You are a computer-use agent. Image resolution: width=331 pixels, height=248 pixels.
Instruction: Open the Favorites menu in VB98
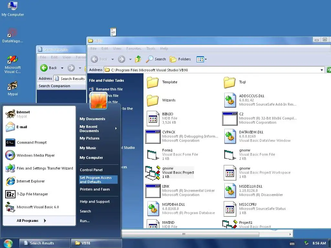coord(134,48)
